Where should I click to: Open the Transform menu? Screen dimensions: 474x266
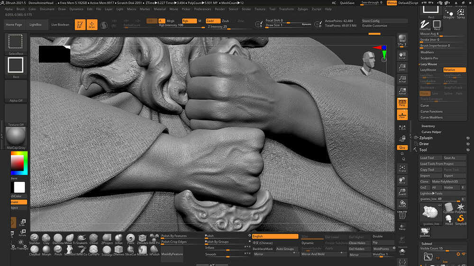(x=286, y=9)
